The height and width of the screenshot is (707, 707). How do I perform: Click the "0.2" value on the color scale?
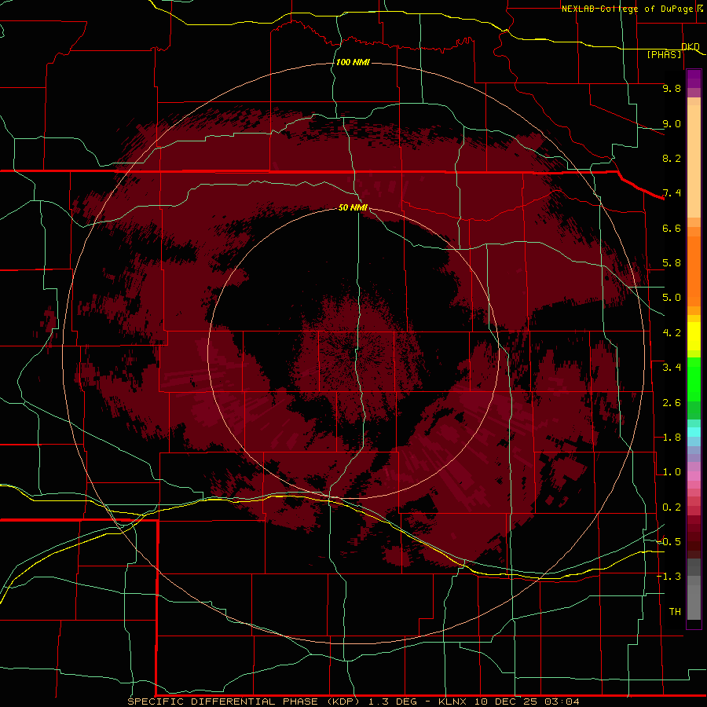(x=672, y=507)
